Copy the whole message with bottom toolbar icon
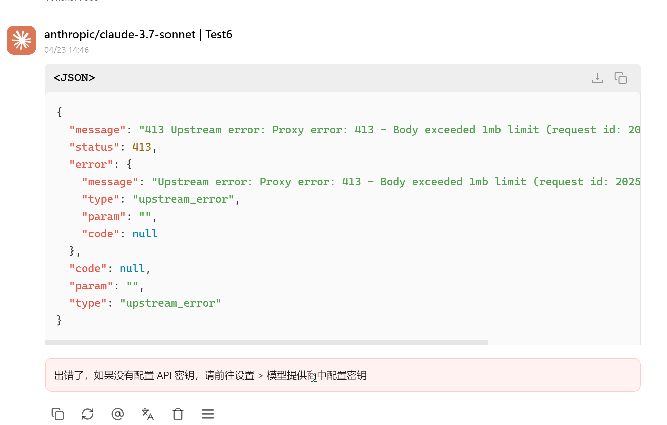Screen dimensions: 667x425 58,414
